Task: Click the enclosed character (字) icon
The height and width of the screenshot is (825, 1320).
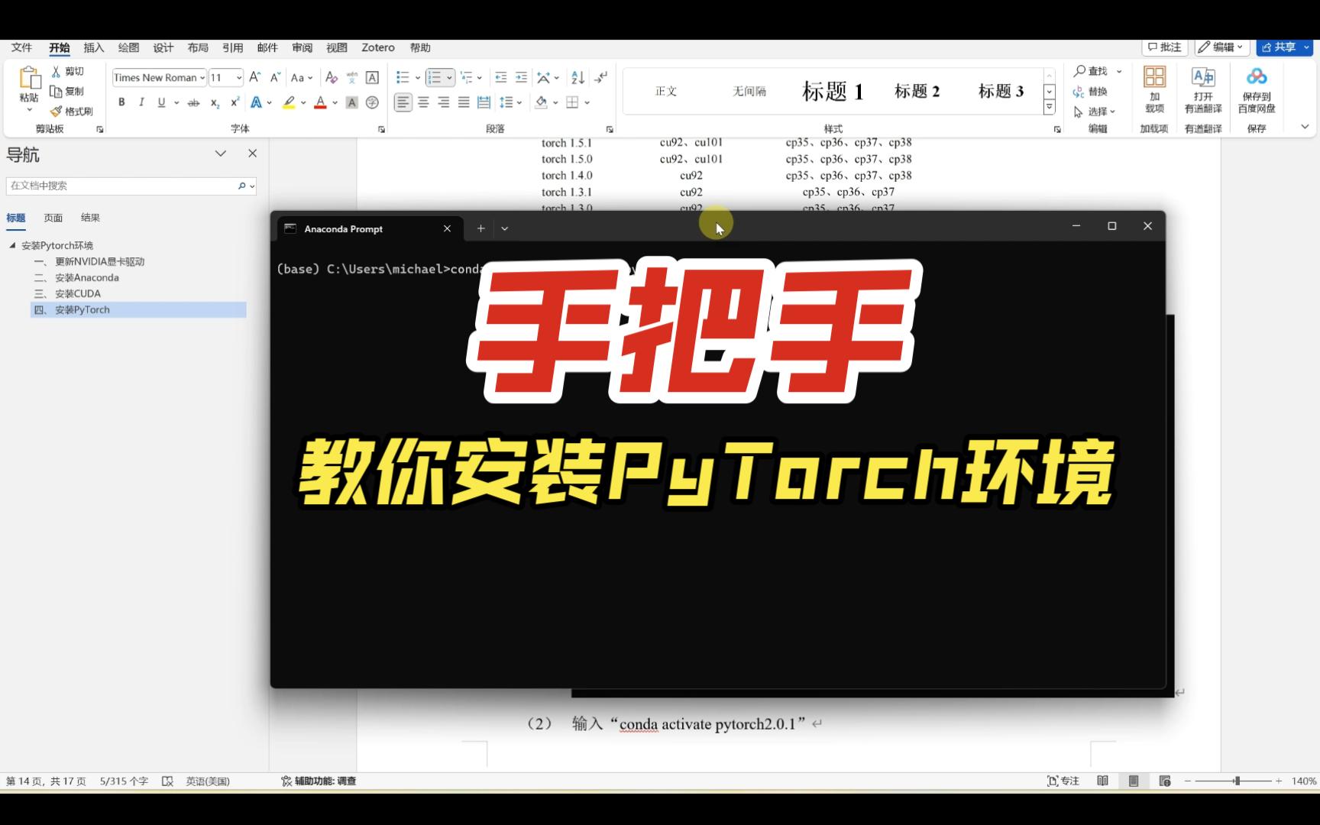Action: point(372,102)
